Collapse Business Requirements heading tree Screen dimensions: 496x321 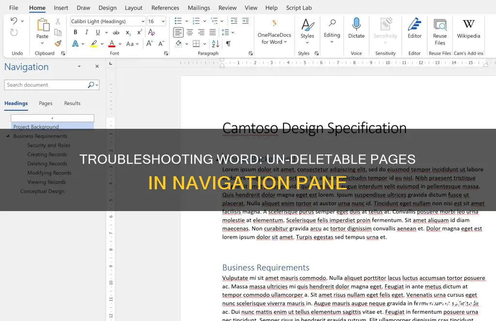coord(8,136)
